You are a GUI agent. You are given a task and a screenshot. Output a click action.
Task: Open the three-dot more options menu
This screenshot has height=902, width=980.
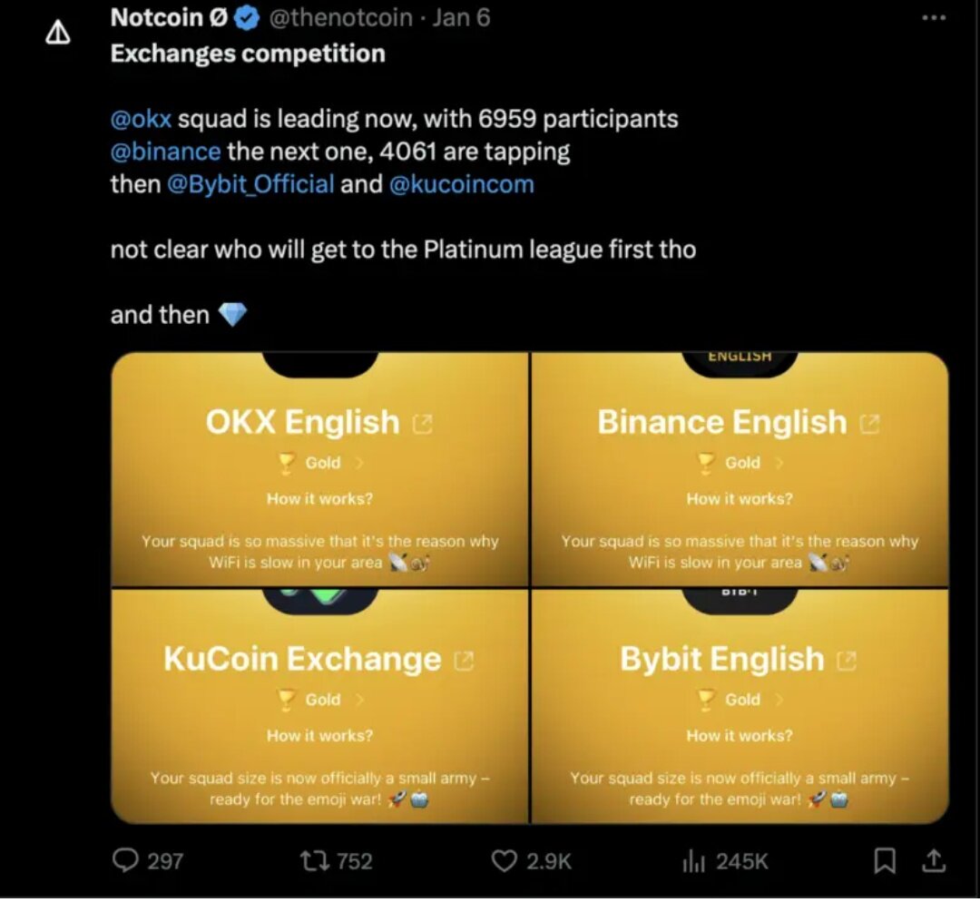point(934,18)
